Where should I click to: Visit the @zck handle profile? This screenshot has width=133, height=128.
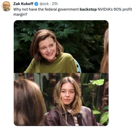pyautogui.click(x=44, y=4)
